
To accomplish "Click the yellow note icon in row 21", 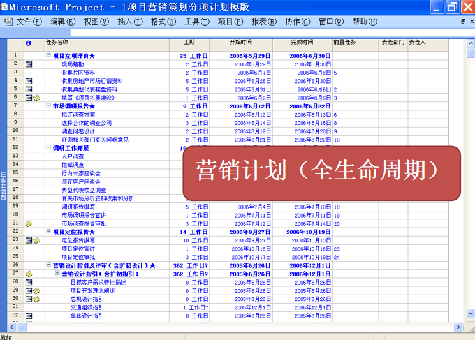I will tap(29, 224).
